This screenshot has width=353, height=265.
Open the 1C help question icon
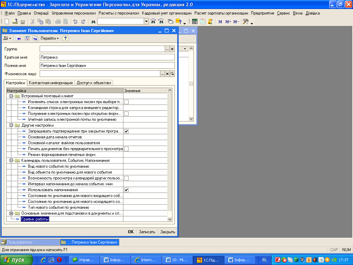tap(179, 21)
